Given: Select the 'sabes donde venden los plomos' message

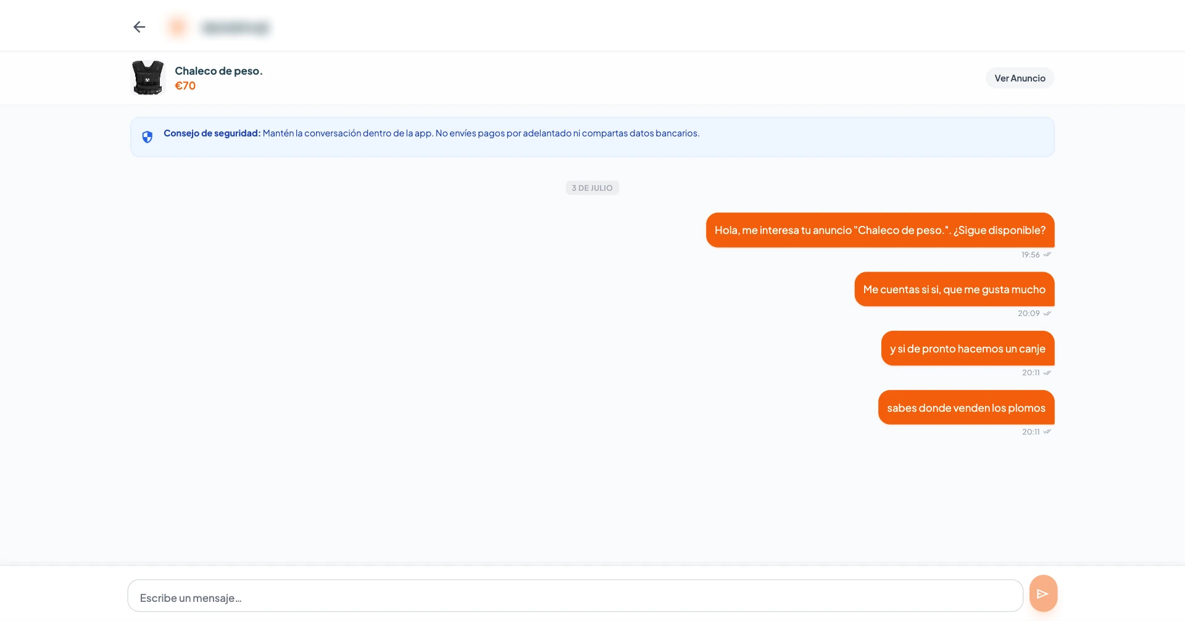Looking at the screenshot, I should 966,407.
